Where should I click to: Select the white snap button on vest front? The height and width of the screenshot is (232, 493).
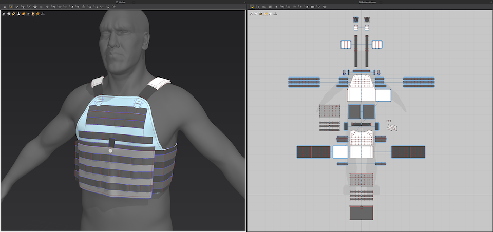click(x=110, y=151)
